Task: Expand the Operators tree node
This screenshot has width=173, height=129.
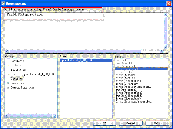Action: pos(8,83)
